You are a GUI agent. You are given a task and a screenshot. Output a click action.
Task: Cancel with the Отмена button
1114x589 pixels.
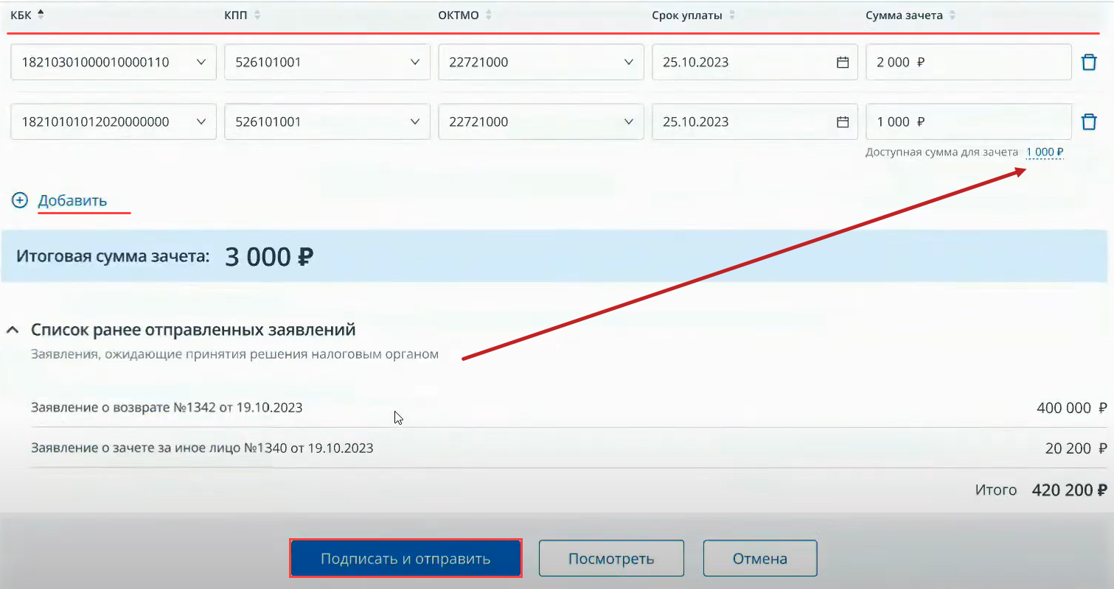pyautogui.click(x=759, y=559)
